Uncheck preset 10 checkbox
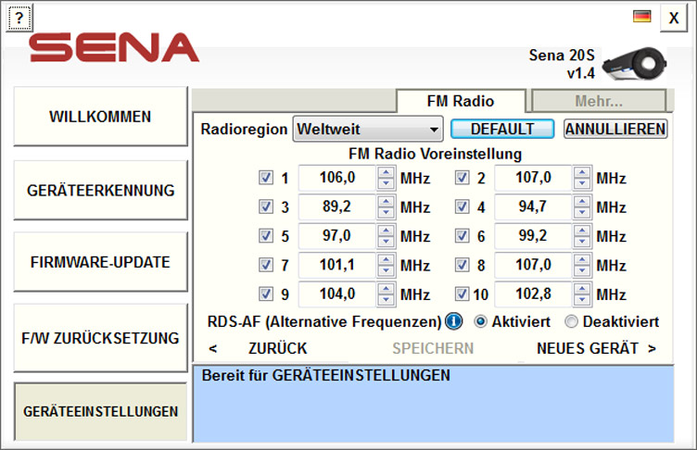697x450 pixels. [462, 294]
